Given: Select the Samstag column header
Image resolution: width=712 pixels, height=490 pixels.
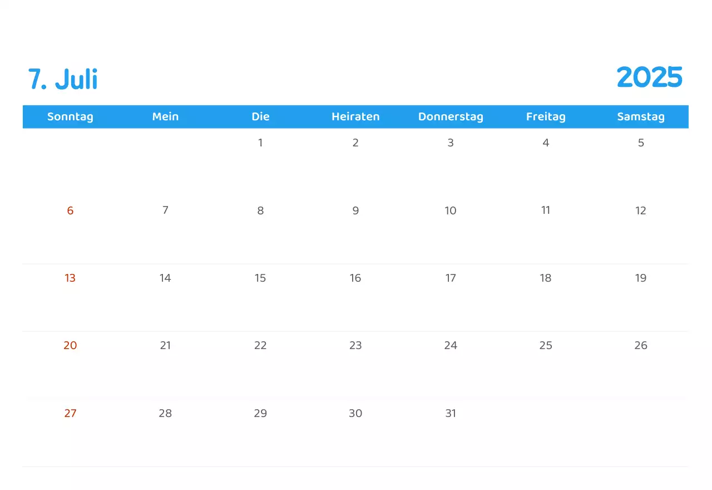Looking at the screenshot, I should click(641, 116).
